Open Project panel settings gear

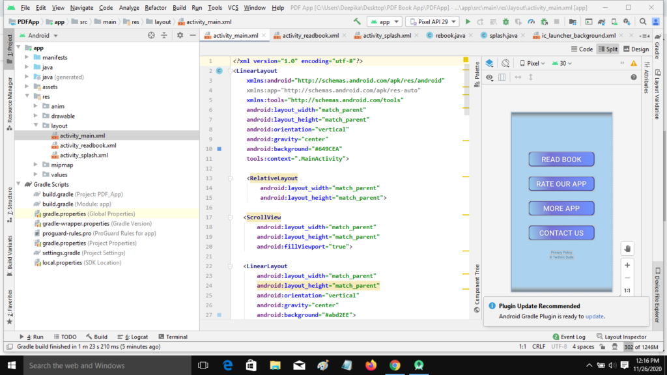[180, 36]
